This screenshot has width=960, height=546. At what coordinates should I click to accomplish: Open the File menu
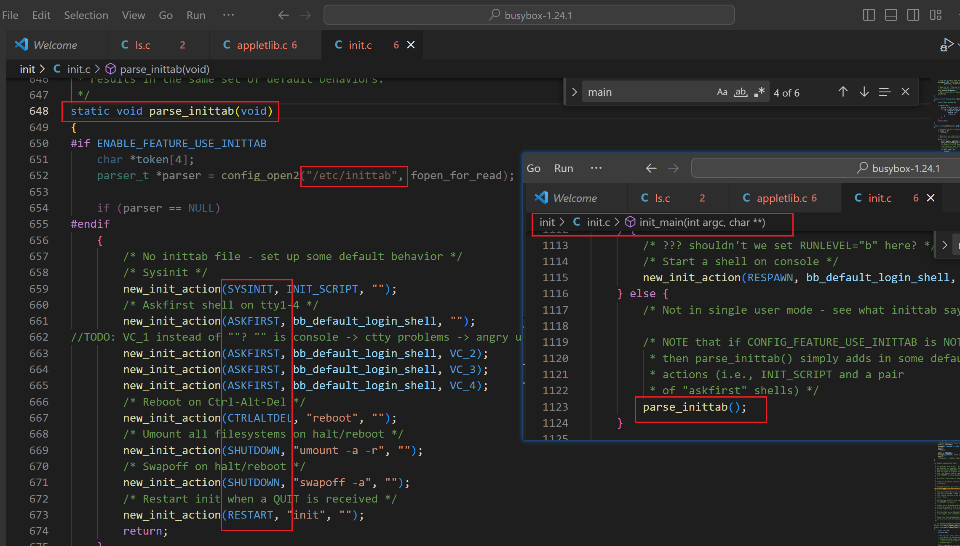point(10,15)
